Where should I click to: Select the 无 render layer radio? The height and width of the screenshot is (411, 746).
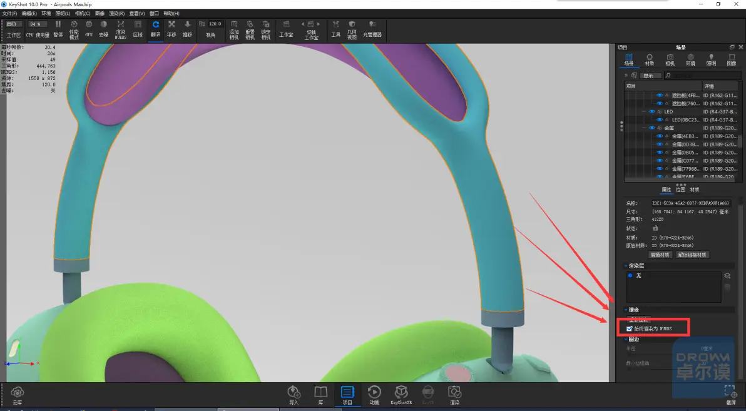(x=630, y=275)
